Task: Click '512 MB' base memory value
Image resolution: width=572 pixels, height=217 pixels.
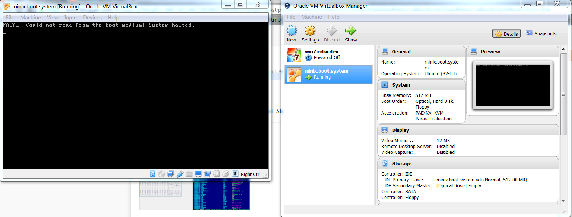Action: tap(423, 95)
